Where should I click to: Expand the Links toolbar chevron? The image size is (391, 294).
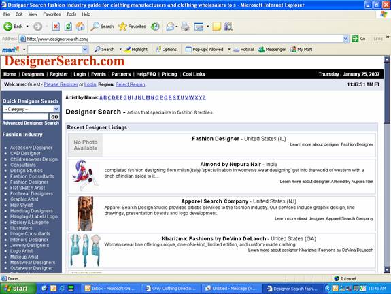click(x=388, y=37)
